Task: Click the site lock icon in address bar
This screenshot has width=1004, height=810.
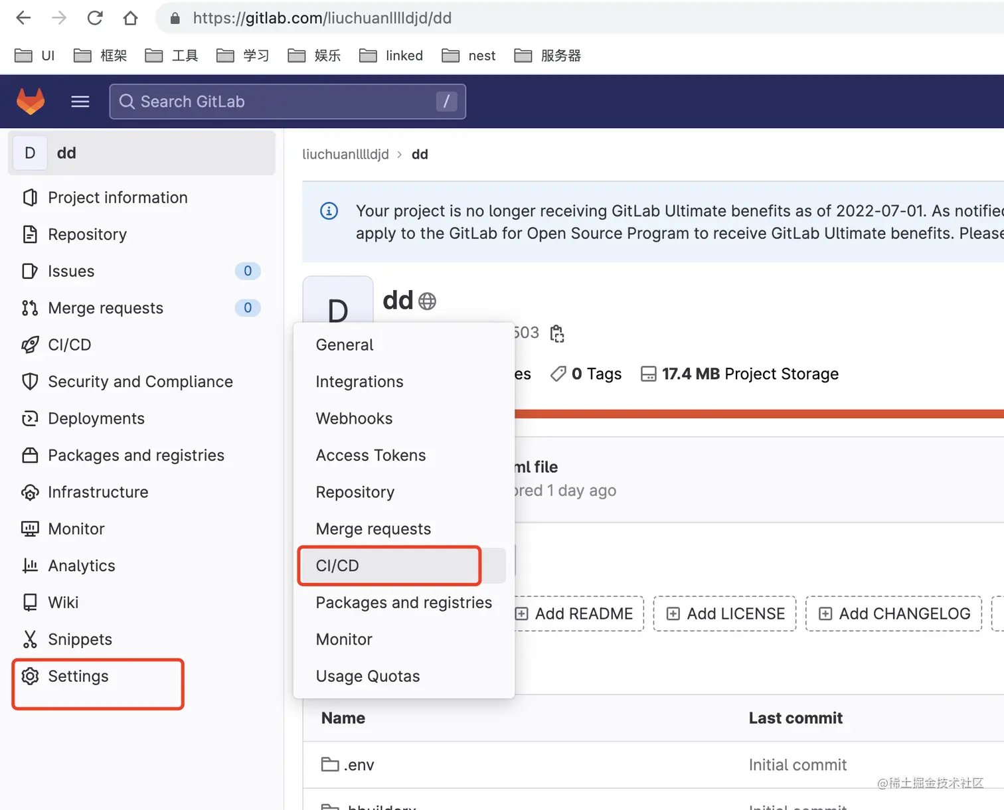Action: tap(175, 18)
